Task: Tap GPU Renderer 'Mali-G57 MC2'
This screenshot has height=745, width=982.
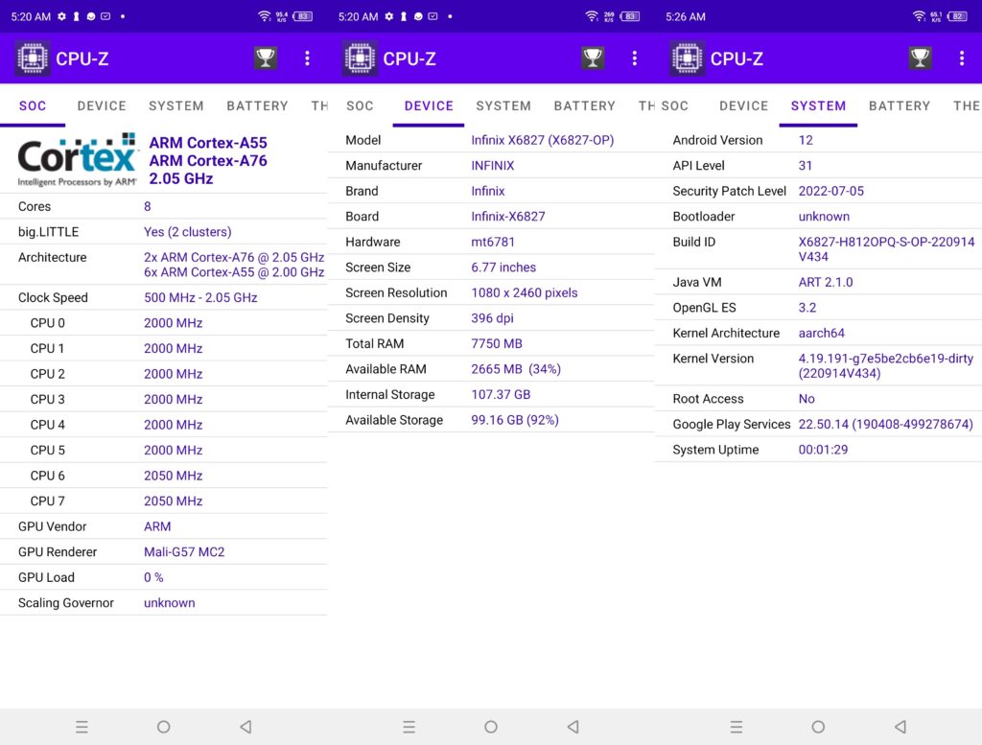Action: tap(184, 552)
